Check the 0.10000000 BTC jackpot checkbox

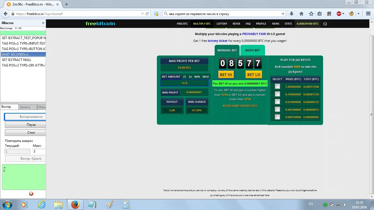[x=277, y=94]
